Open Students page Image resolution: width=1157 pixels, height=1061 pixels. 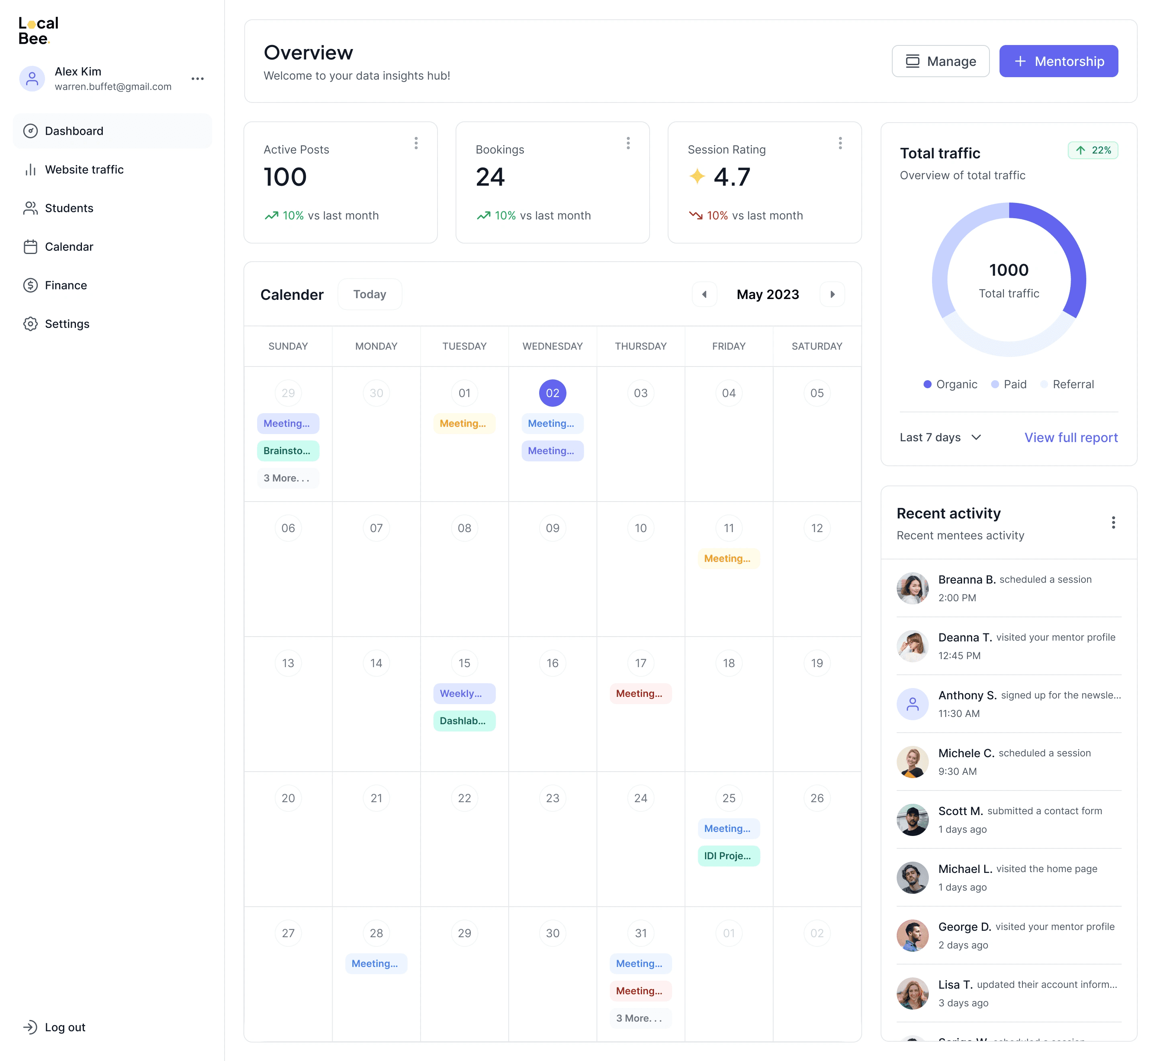coord(112,208)
